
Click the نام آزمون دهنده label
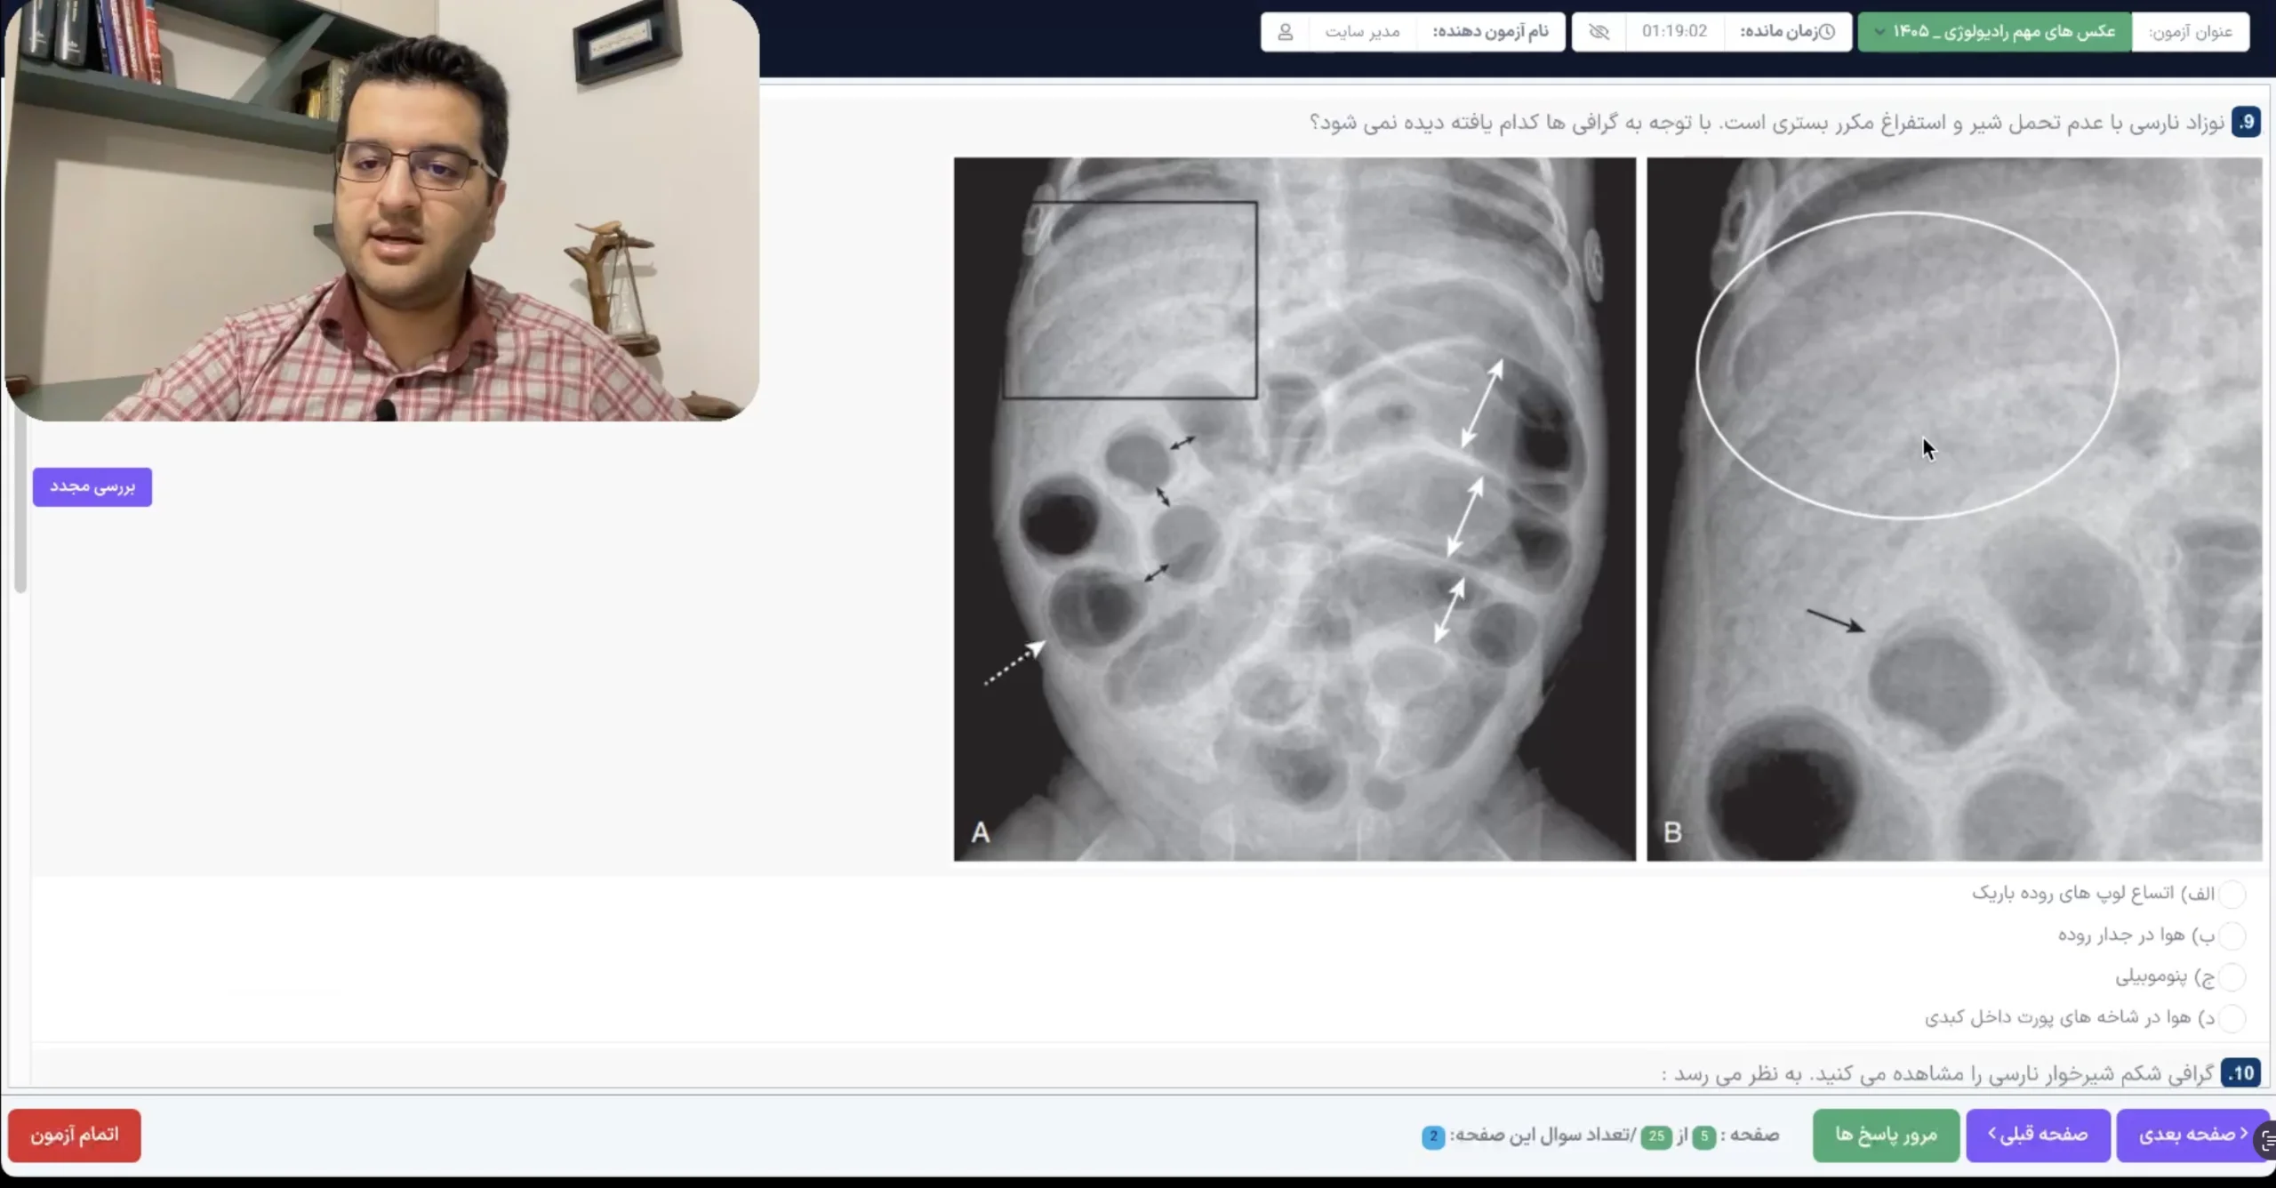(x=1490, y=32)
